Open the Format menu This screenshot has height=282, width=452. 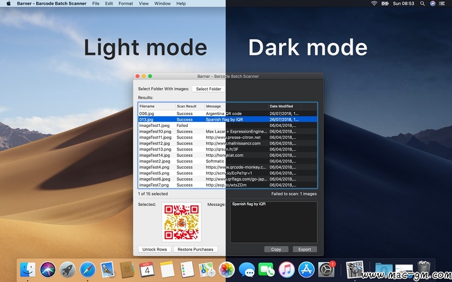click(x=125, y=3)
